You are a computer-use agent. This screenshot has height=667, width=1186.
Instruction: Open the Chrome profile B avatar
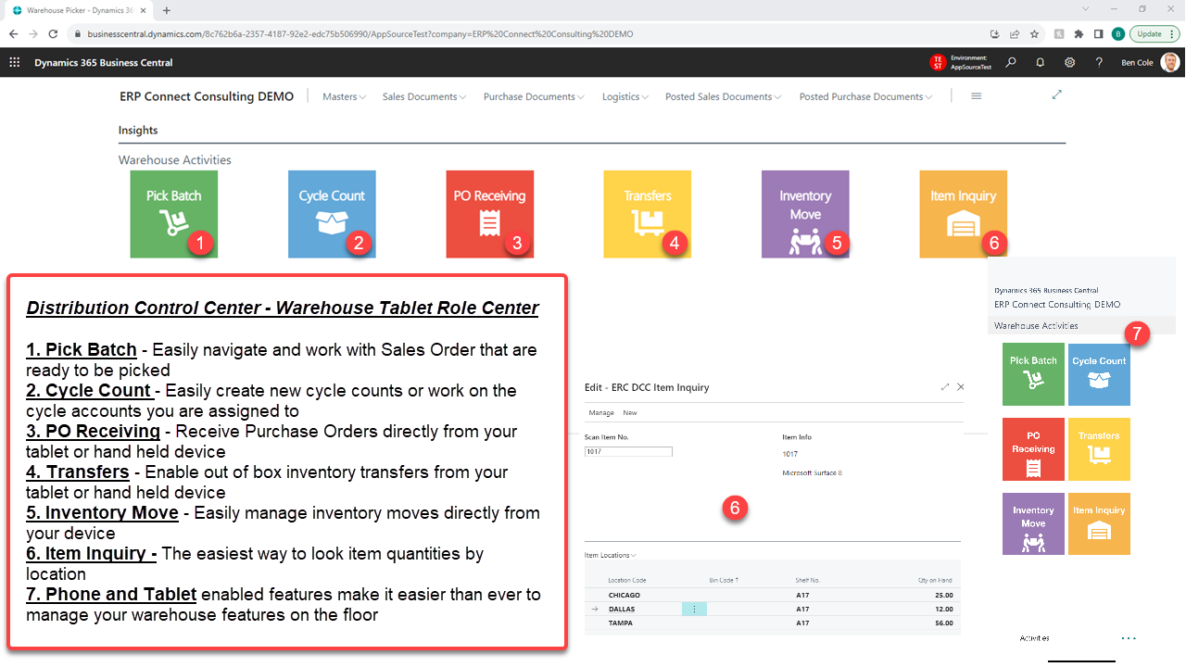[x=1118, y=33]
